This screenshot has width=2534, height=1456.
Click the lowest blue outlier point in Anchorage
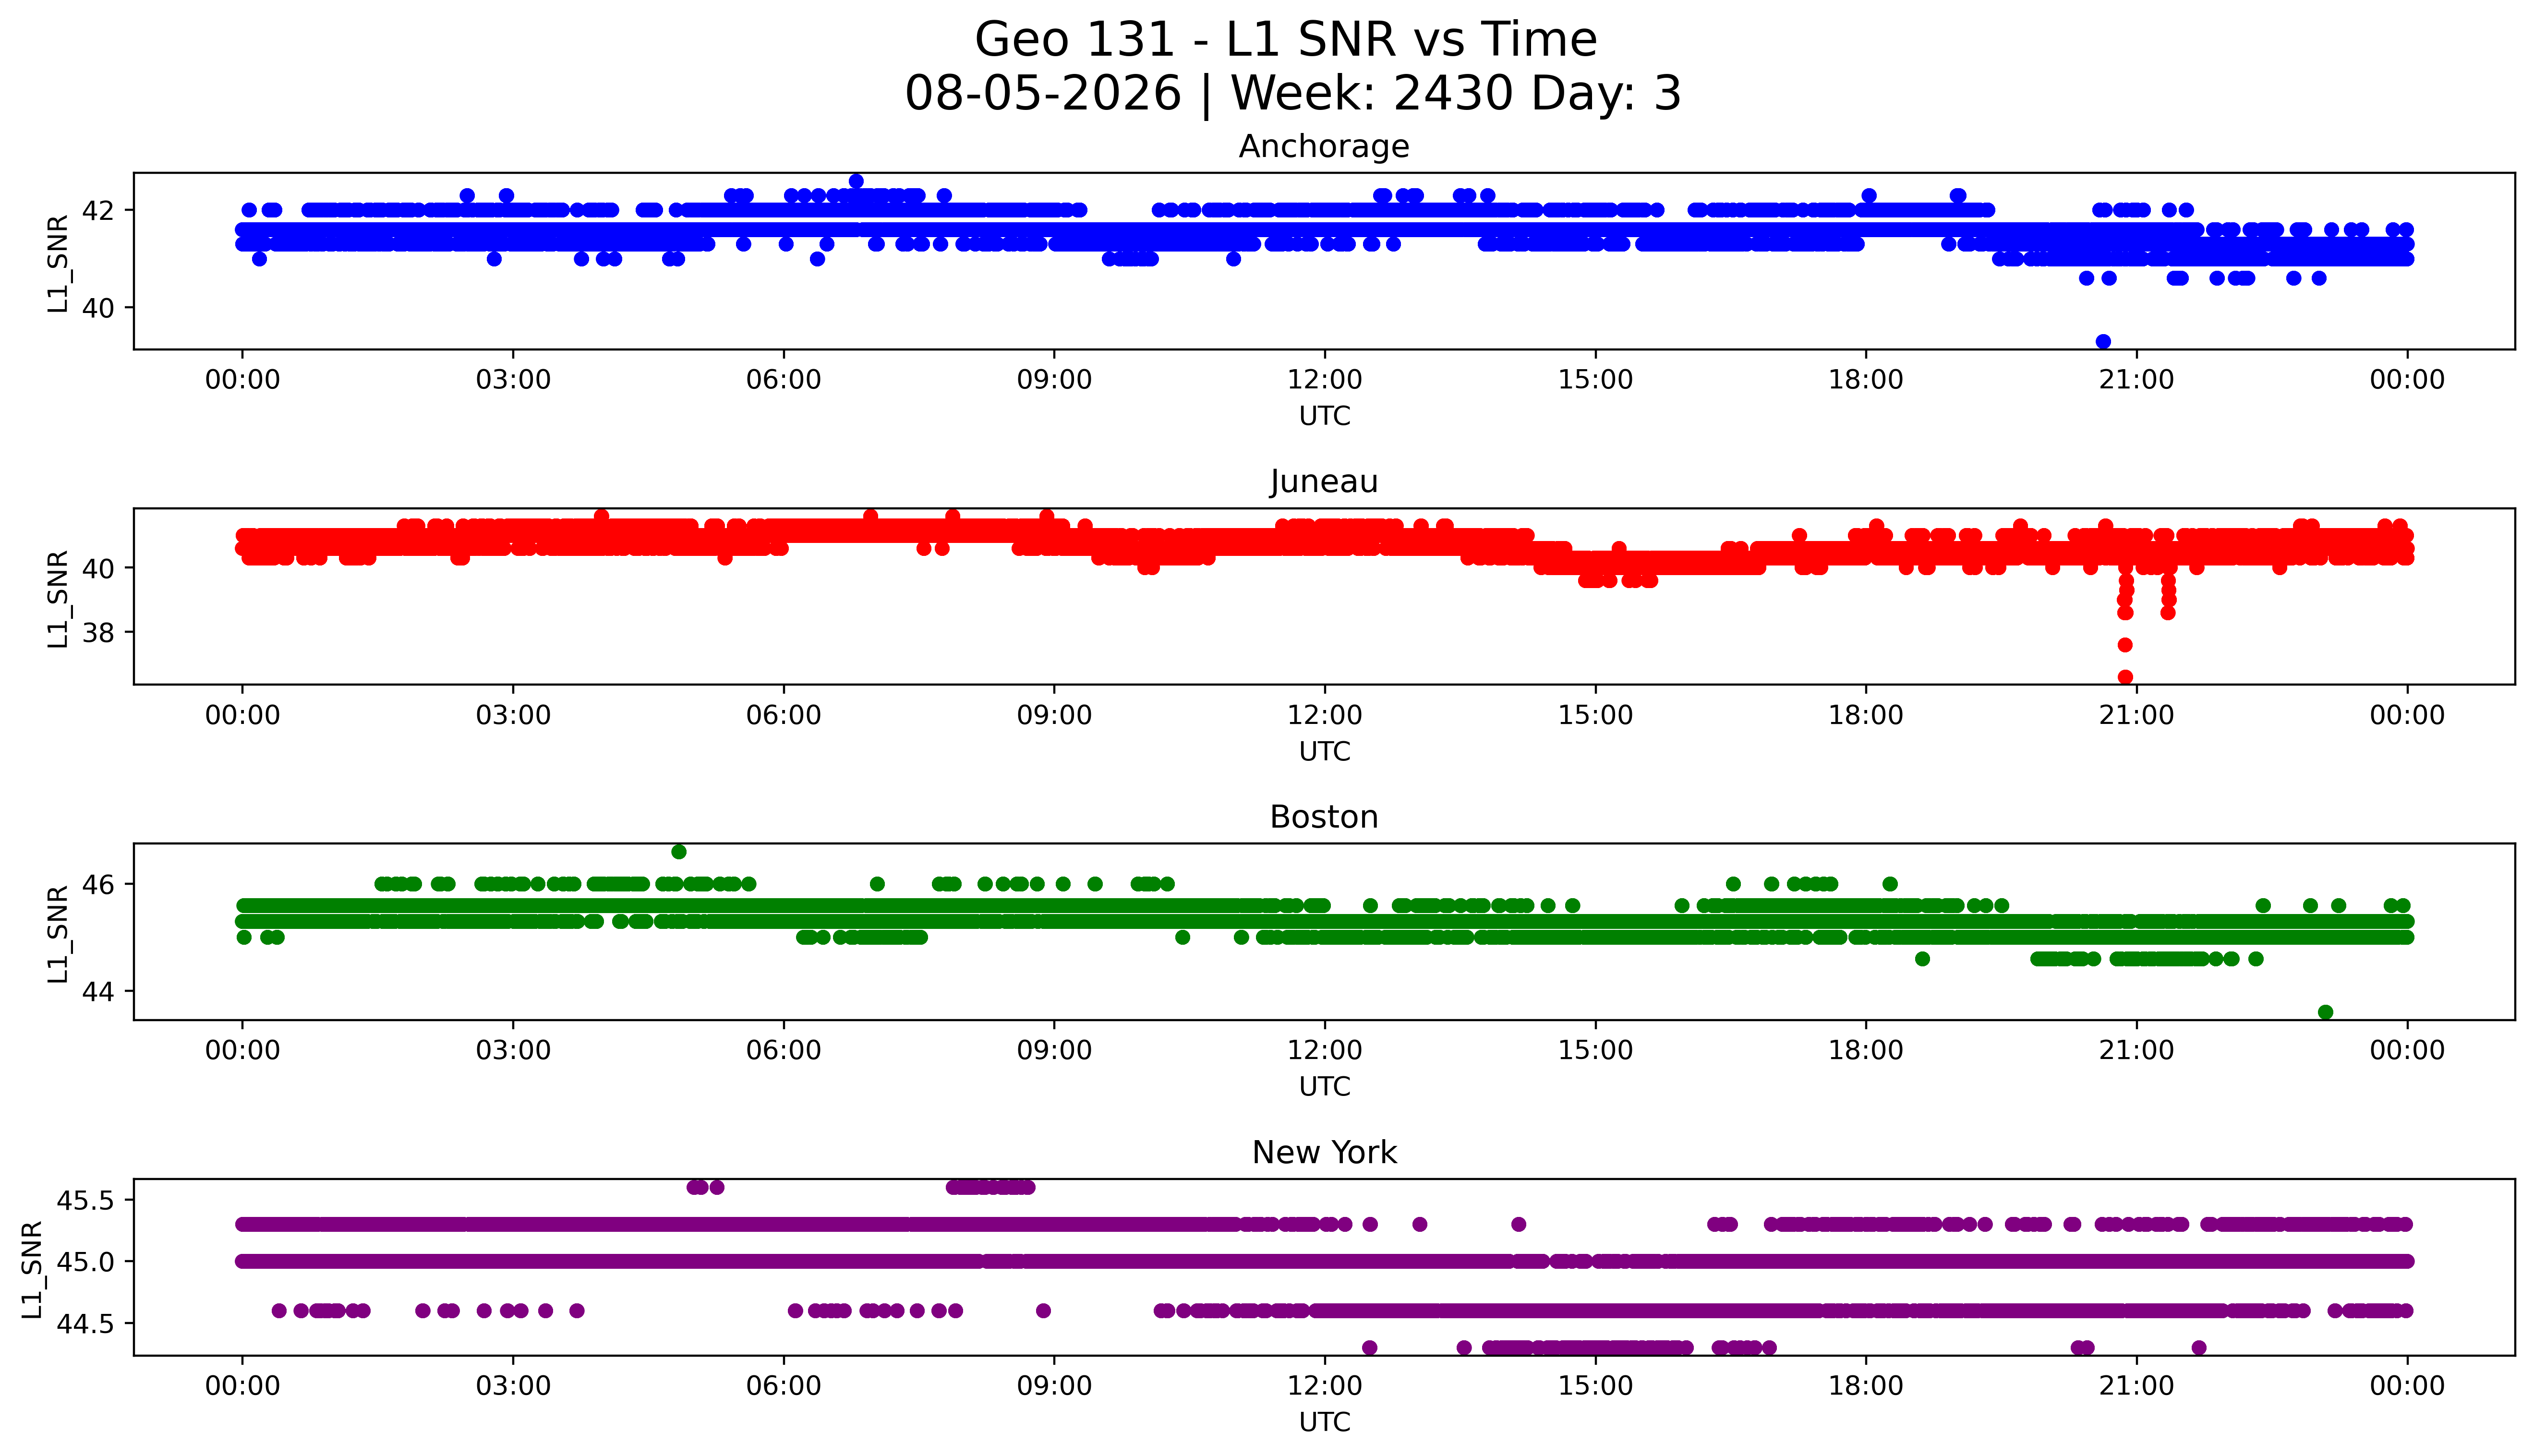point(2103,342)
